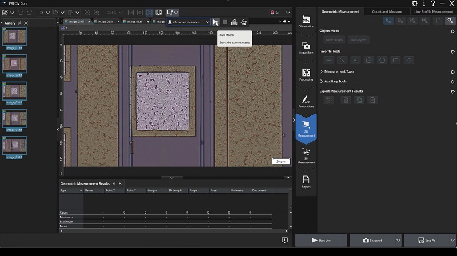The width and height of the screenshot is (457, 256).
Task: Open the Observation workflow panel
Action: tap(306, 22)
